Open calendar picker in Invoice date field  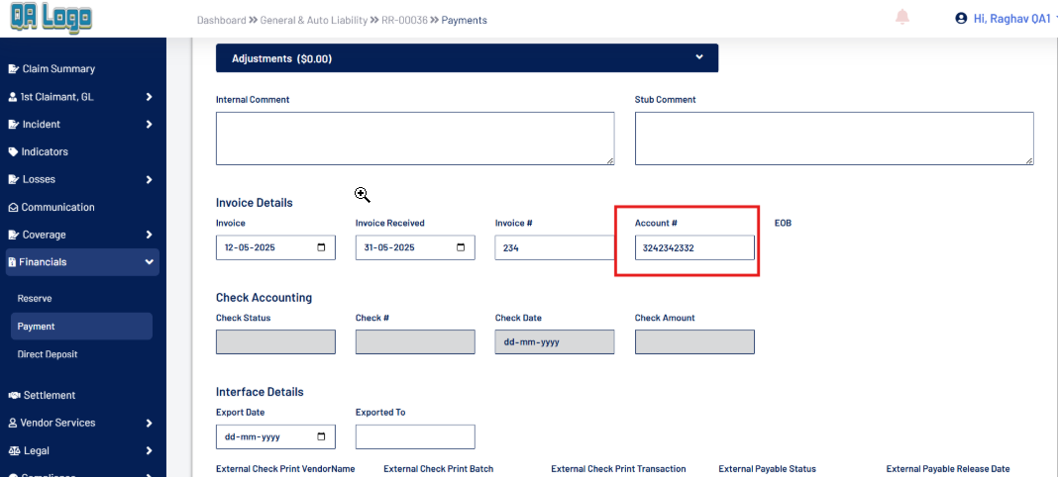pyautogui.click(x=321, y=248)
